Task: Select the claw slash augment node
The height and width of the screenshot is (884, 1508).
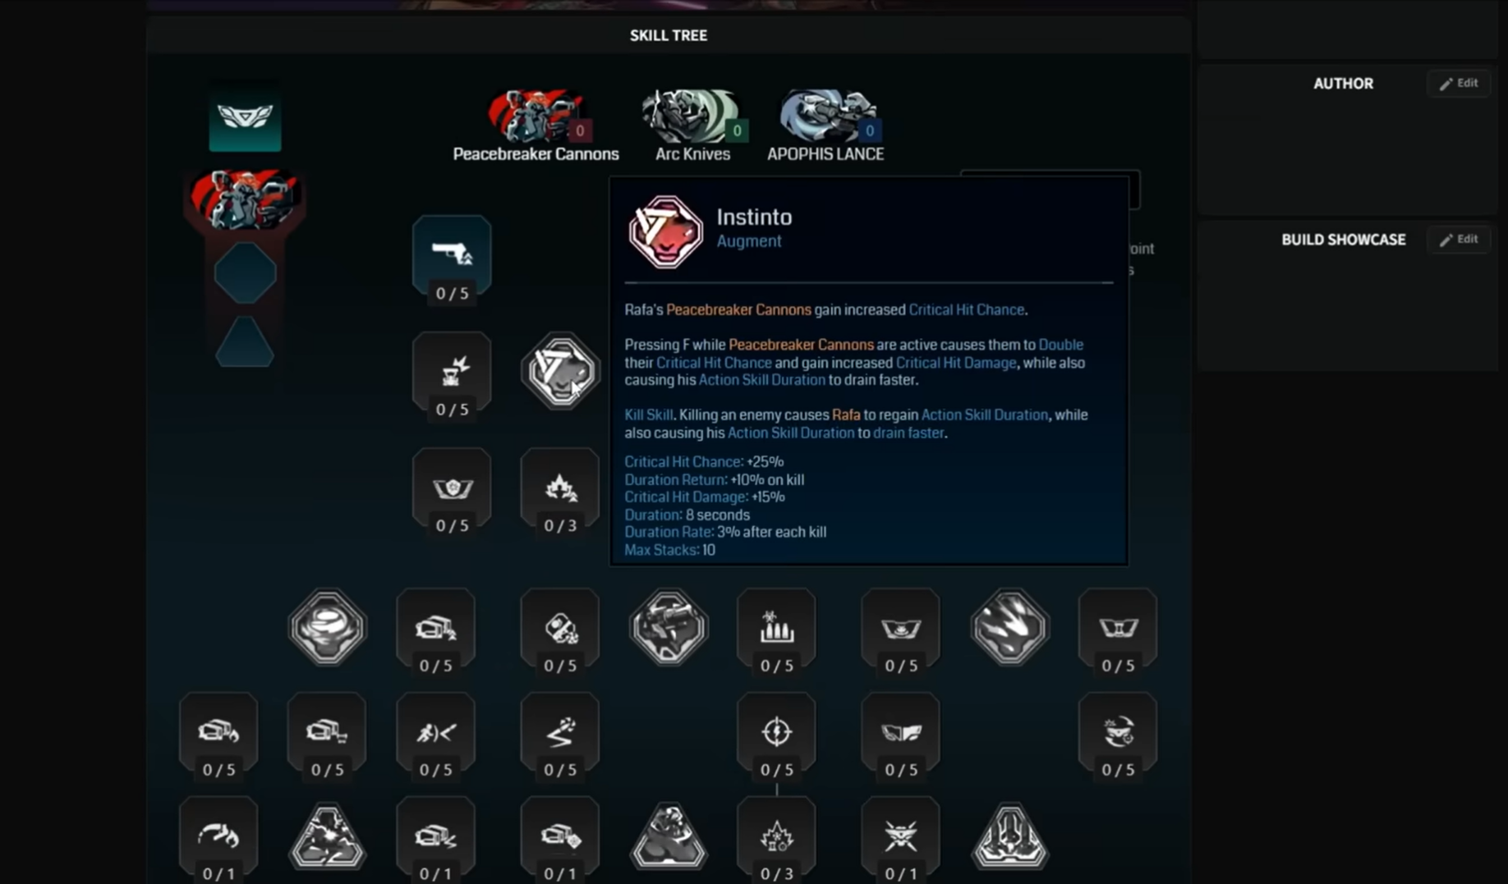Action: coord(1009,627)
